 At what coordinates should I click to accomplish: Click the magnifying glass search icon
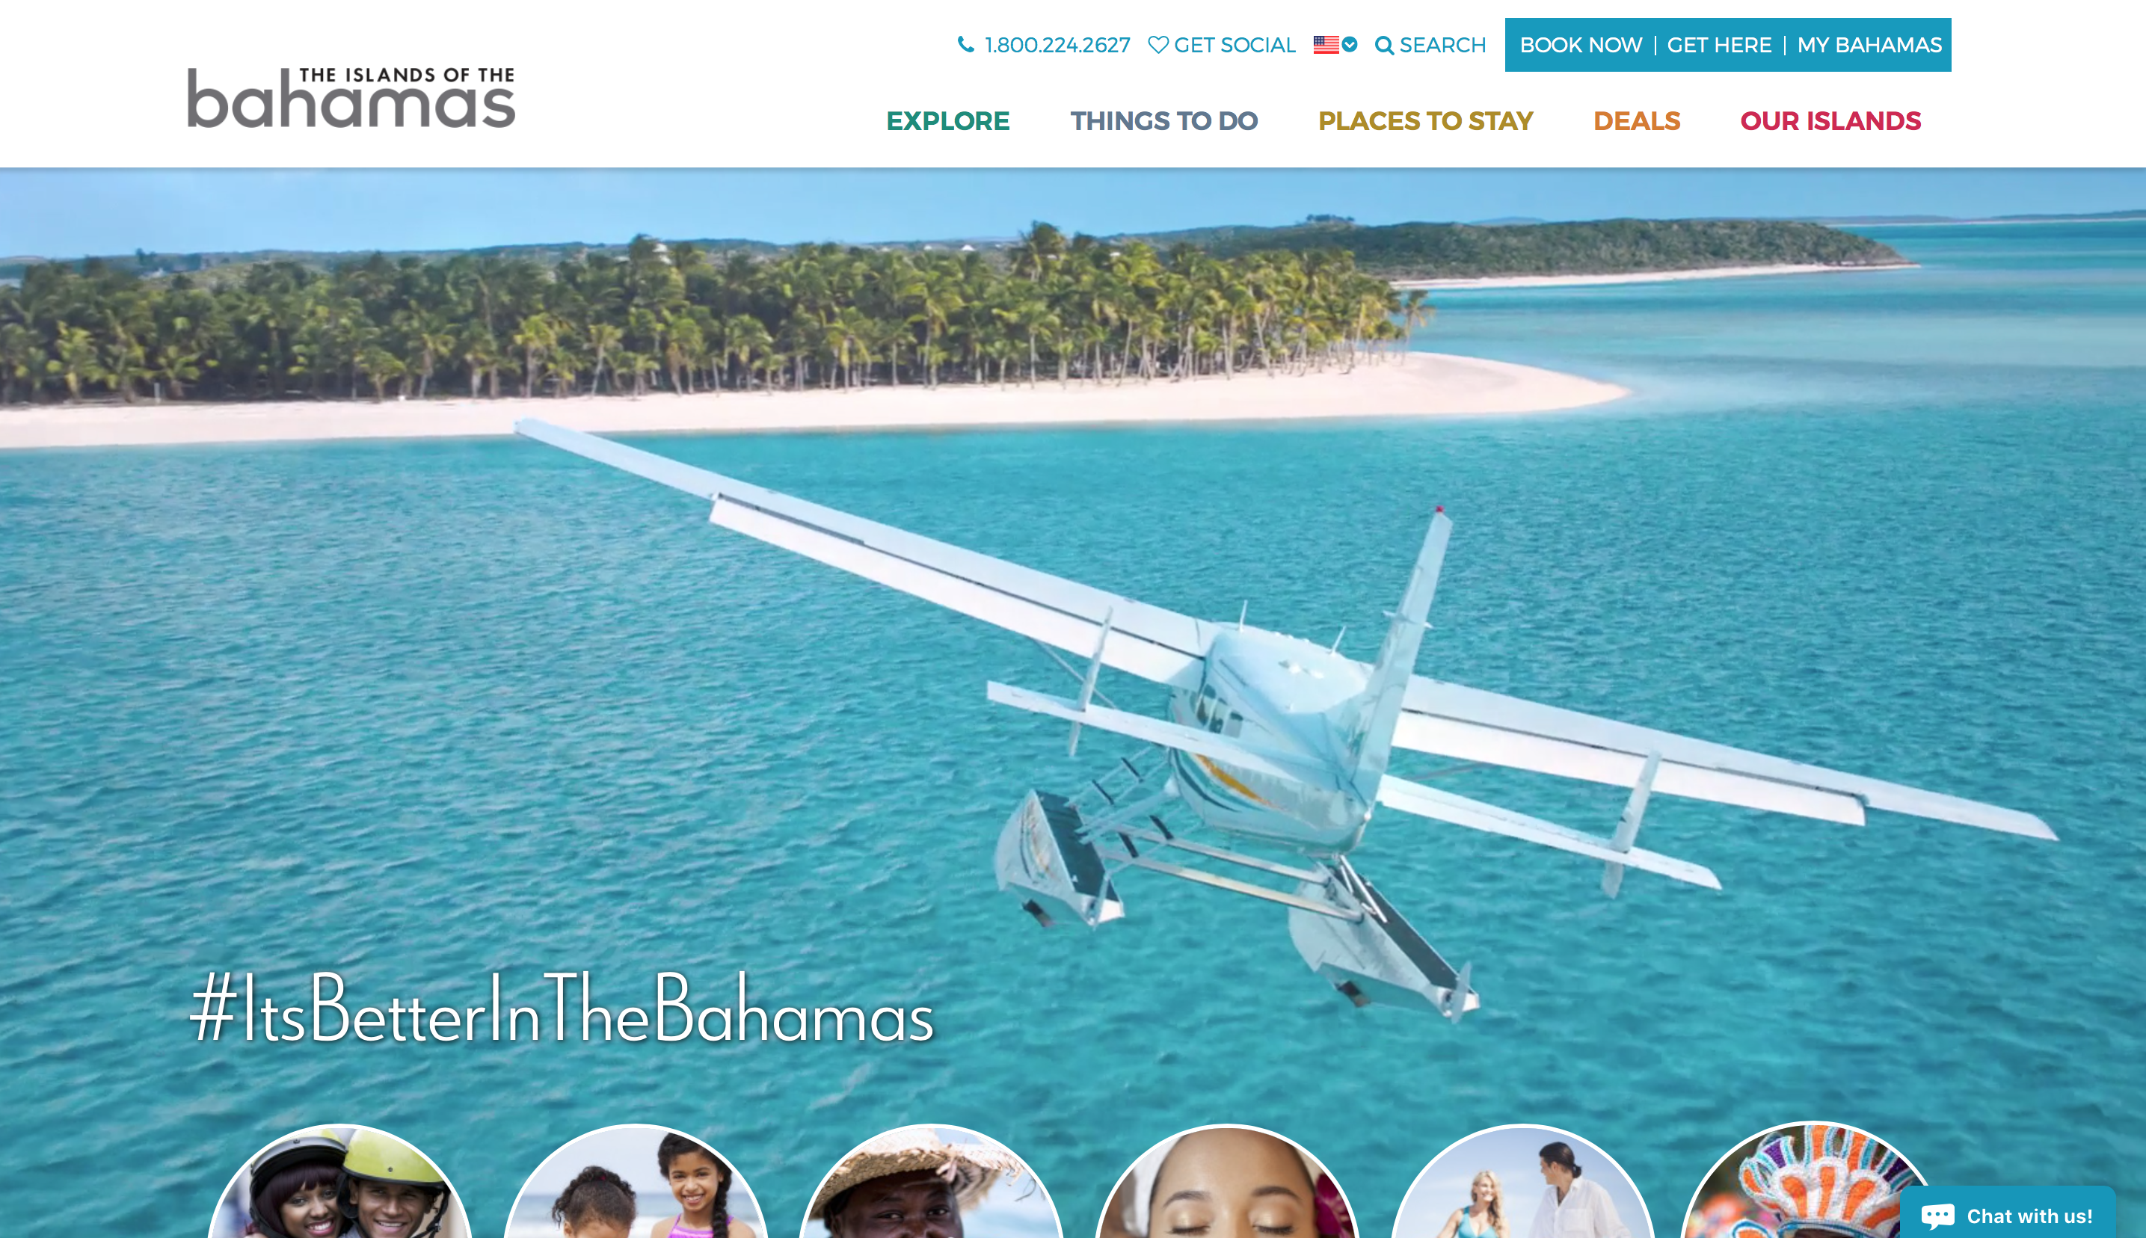[x=1384, y=45]
